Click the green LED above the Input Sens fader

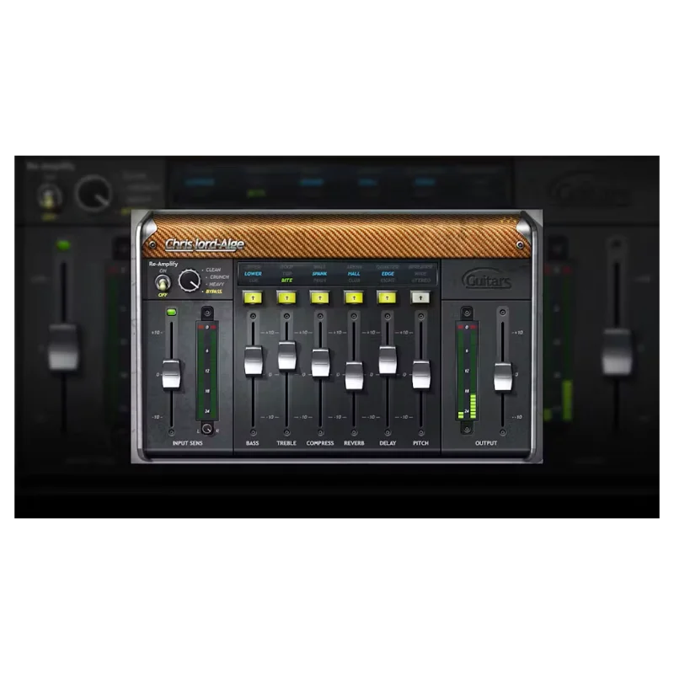click(171, 312)
